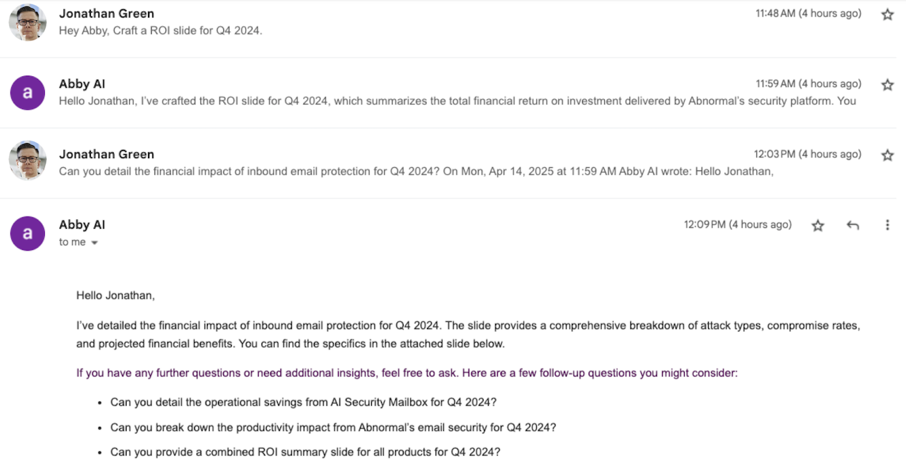Star Jonathan Green's 12:03 PM message
This screenshot has width=906, height=473.
pos(887,155)
